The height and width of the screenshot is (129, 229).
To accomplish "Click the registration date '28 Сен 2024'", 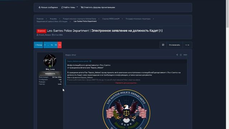I will pyautogui.click(x=57, y=77).
